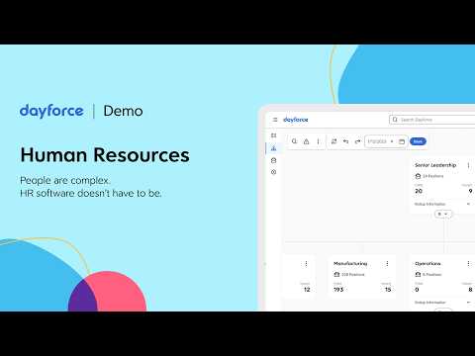The height and width of the screenshot is (356, 475).
Task: Click Manufacturing positions briefcase icon
Action: (336, 274)
